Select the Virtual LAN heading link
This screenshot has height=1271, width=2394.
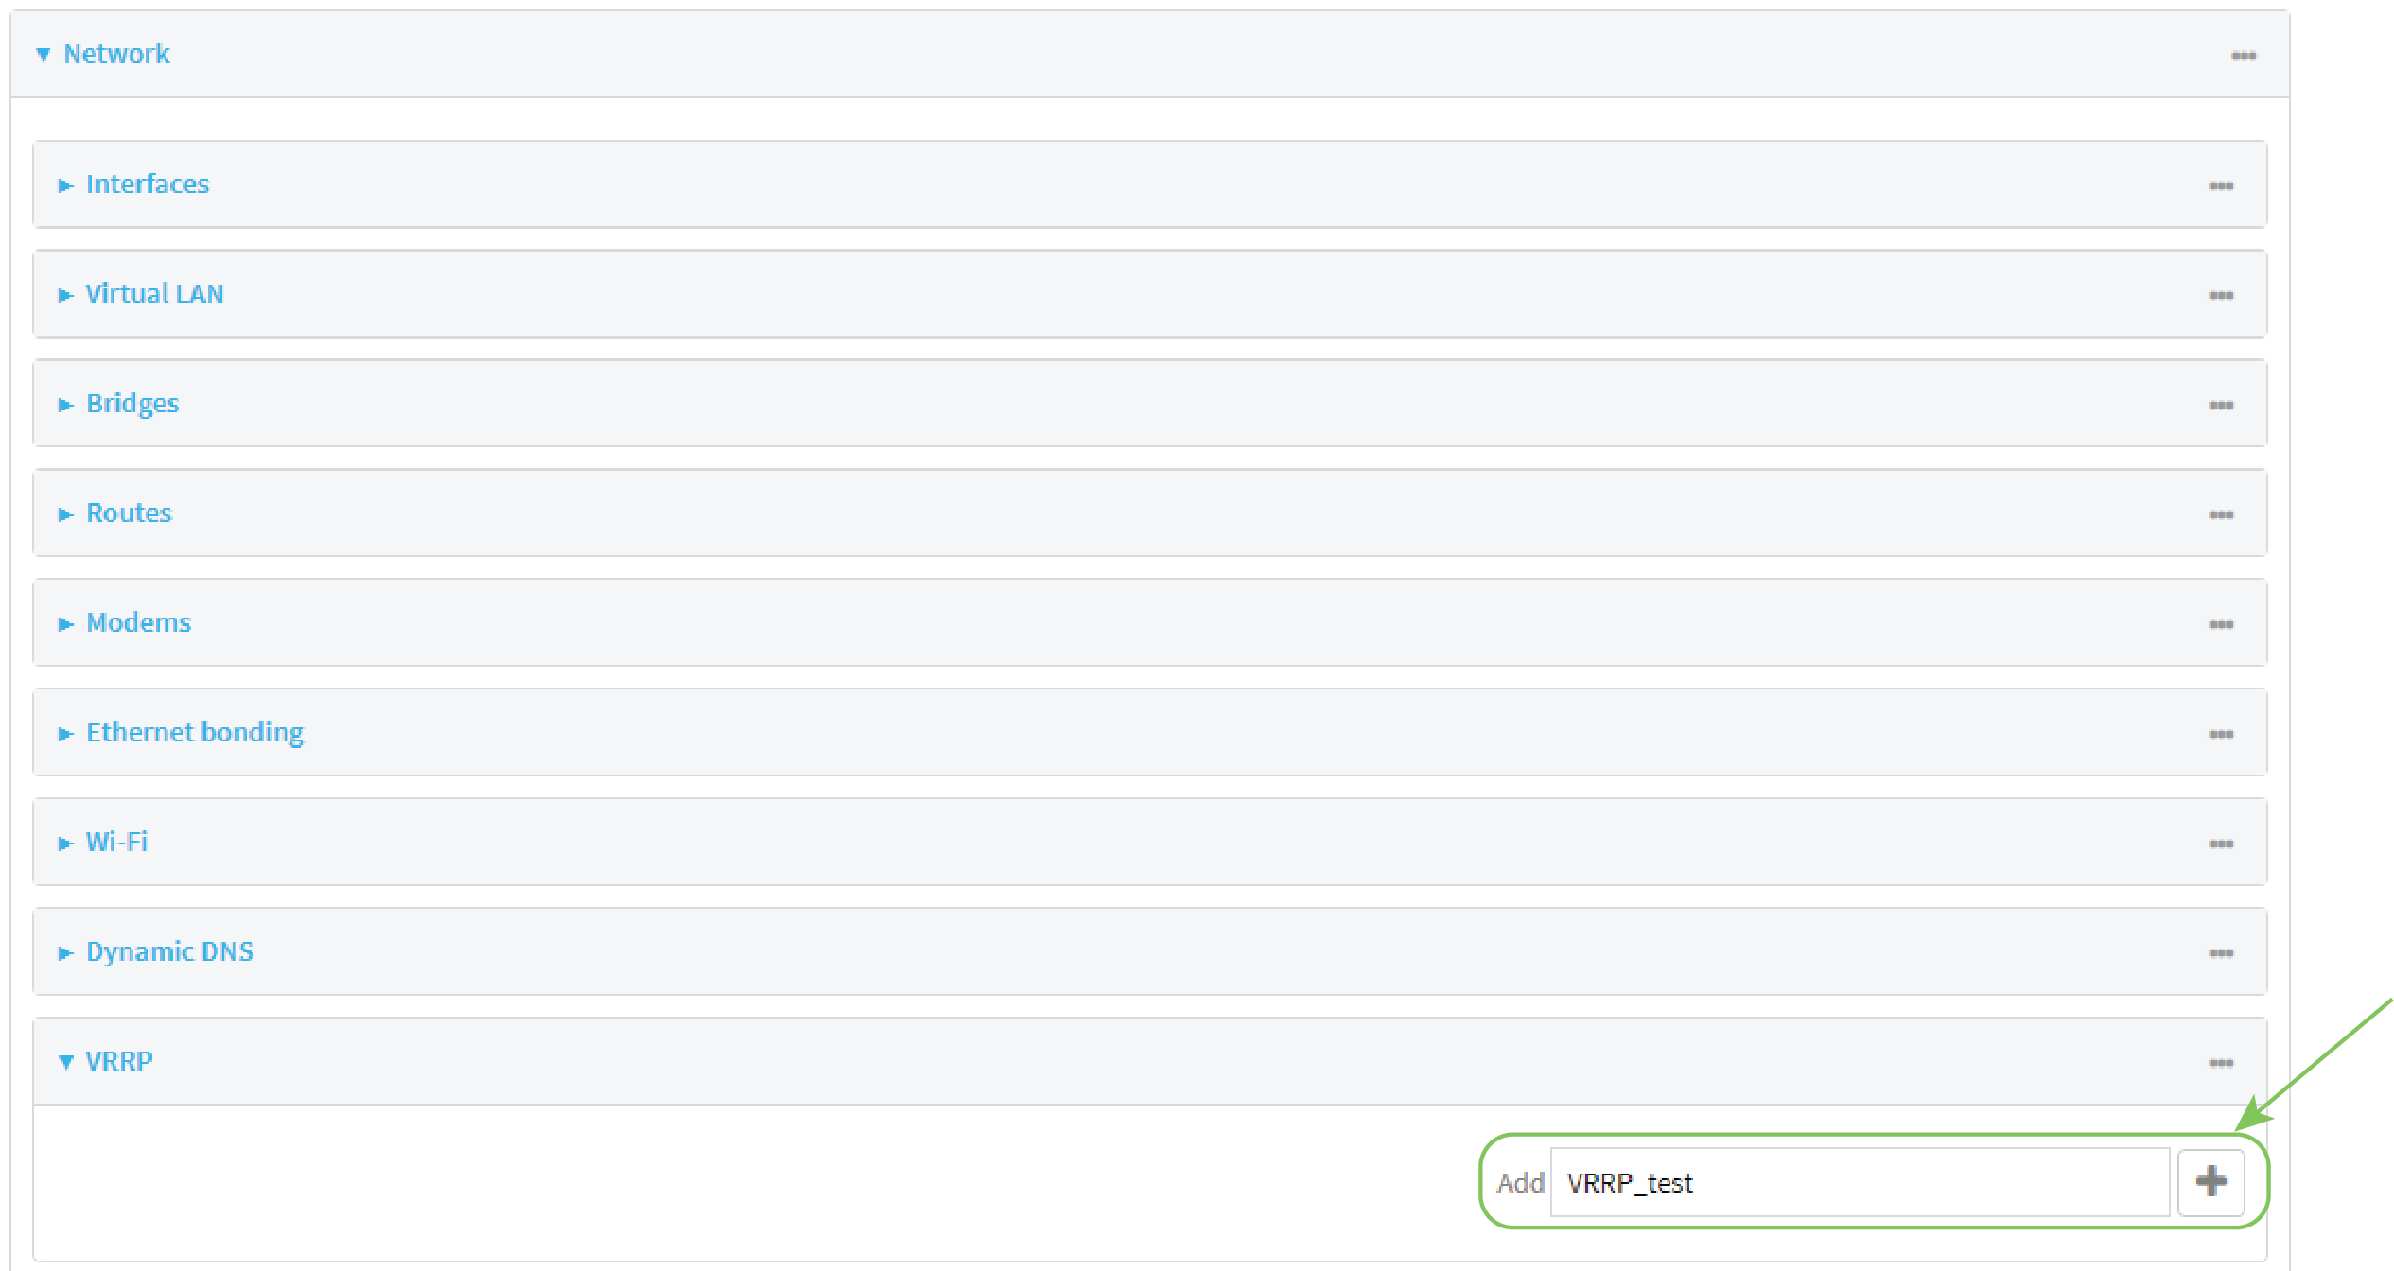click(154, 294)
